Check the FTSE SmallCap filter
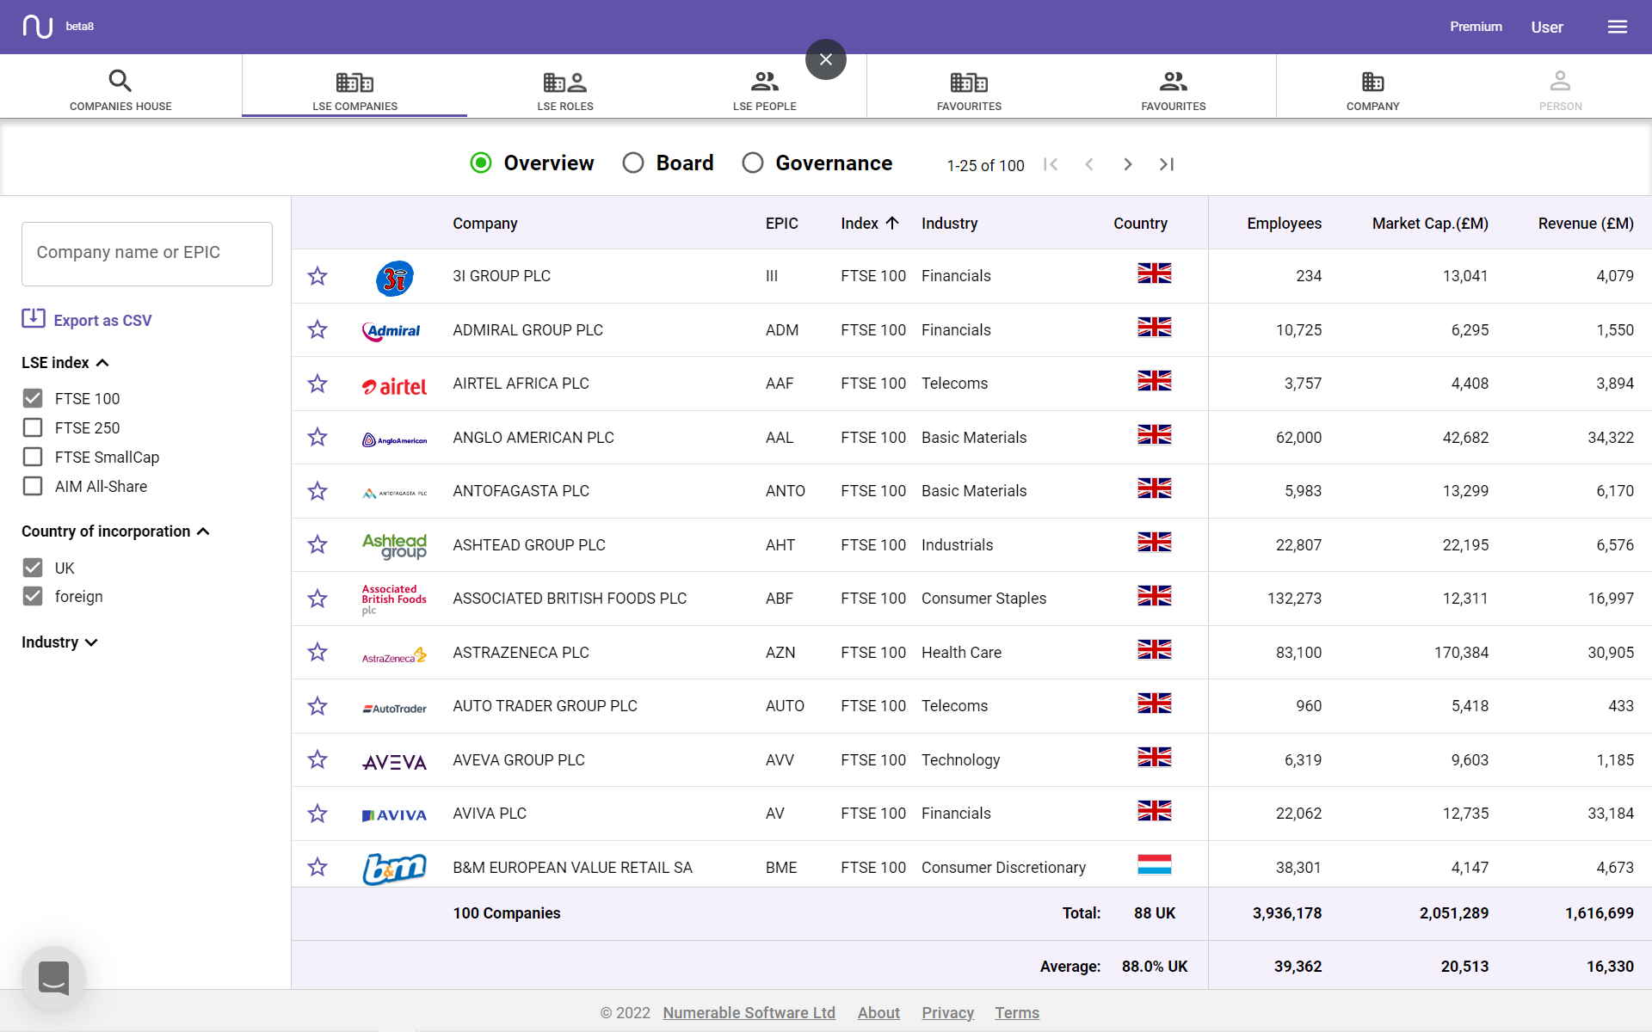The image size is (1652, 1032). click(x=33, y=457)
